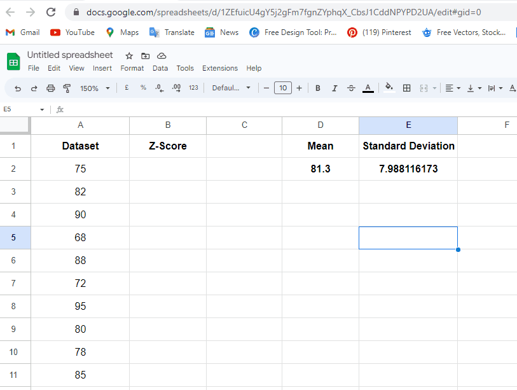Star the spreadsheet
Screen dimensions: 517x390
[x=129, y=56]
